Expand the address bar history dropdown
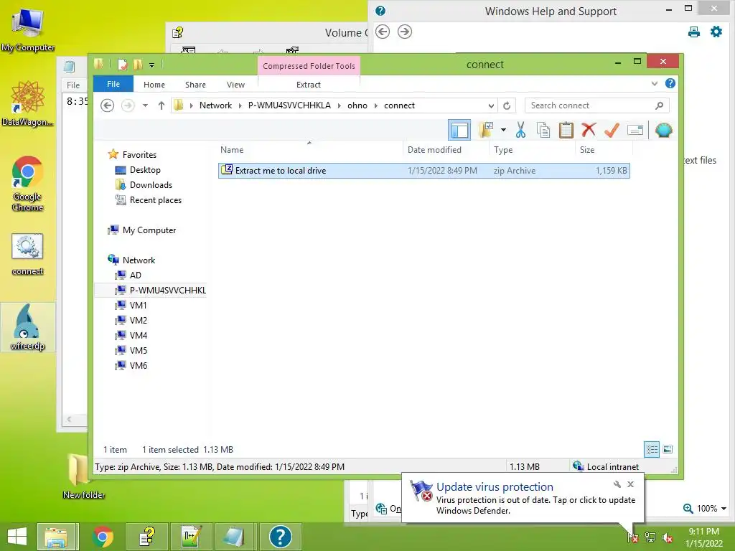The image size is (735, 551). 491,105
